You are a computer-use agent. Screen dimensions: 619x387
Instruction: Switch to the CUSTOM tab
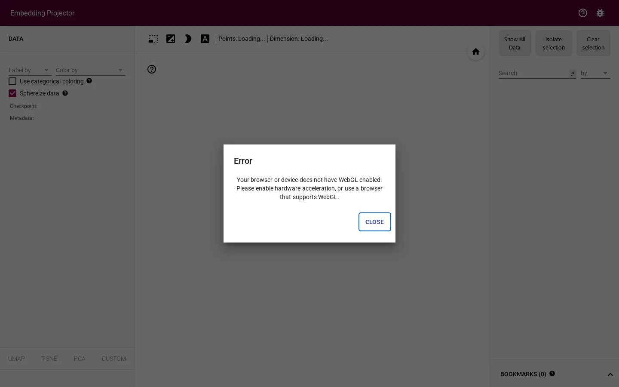tap(114, 359)
